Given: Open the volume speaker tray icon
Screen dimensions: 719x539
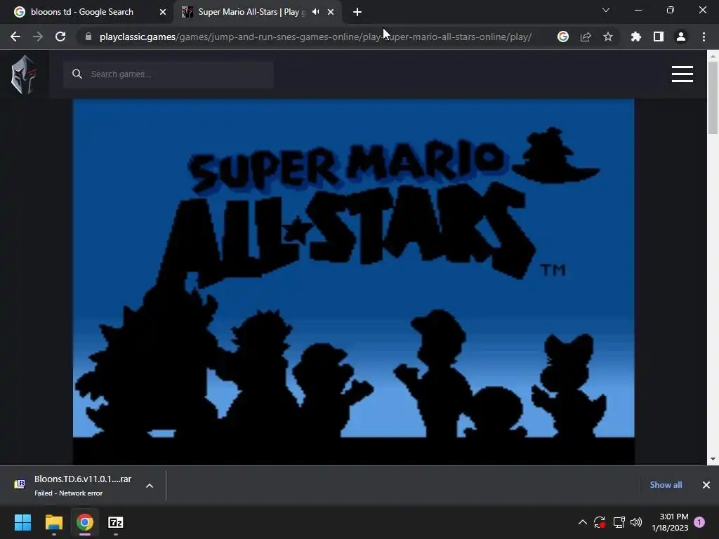Looking at the screenshot, I should point(636,522).
